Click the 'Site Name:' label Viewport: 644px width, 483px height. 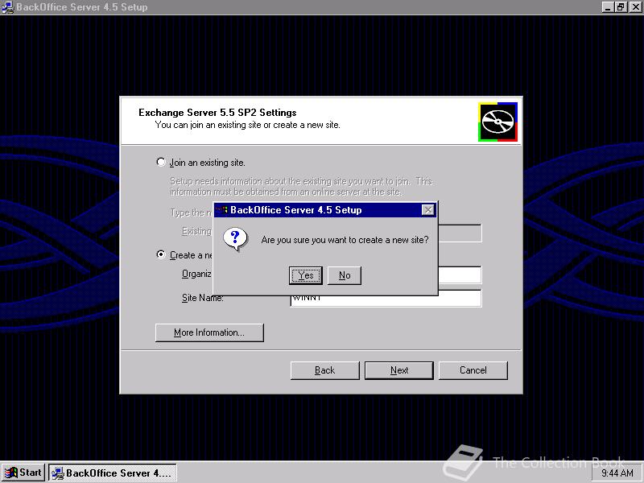(x=203, y=298)
